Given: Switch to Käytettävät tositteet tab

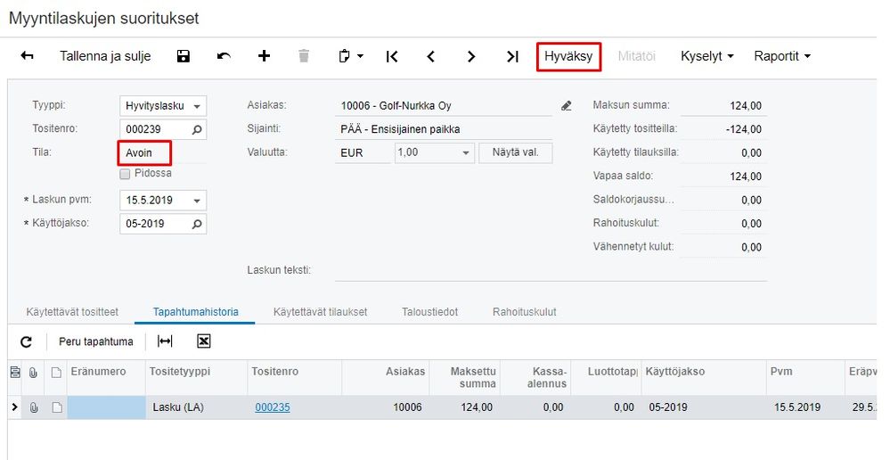Looking at the screenshot, I should (72, 312).
